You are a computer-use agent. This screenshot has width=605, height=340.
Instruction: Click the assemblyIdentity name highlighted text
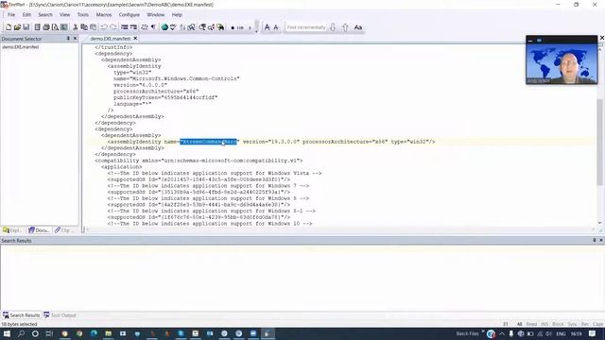click(x=208, y=142)
